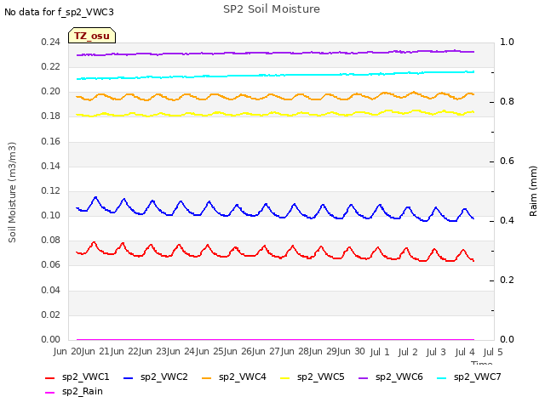Click the 0.12 left axis value
Viewport: 545px width, 408px height.
[x=51, y=190]
